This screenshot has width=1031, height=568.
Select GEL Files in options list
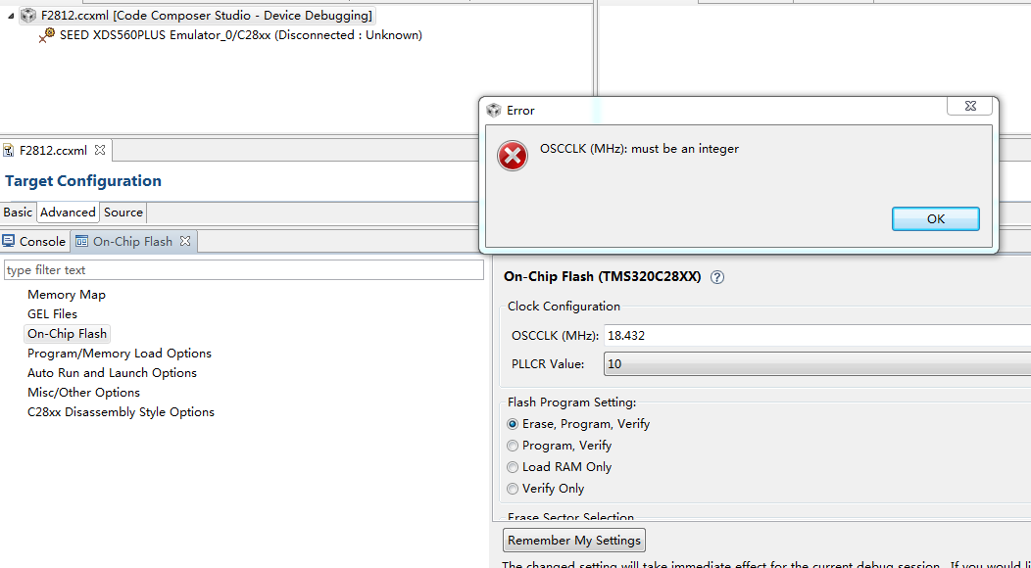coord(53,314)
